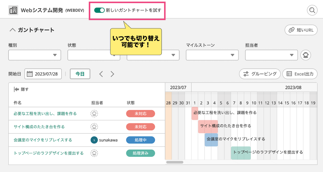Click unassigned avatar in サイト構成のたたき台 row
Screen dimensions: 323x172
click(x=94, y=127)
